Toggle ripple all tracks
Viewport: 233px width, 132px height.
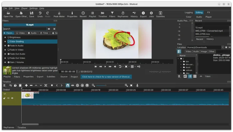[x=82, y=85]
